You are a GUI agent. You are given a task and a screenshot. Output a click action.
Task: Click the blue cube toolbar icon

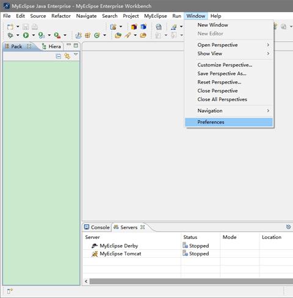(143, 27)
